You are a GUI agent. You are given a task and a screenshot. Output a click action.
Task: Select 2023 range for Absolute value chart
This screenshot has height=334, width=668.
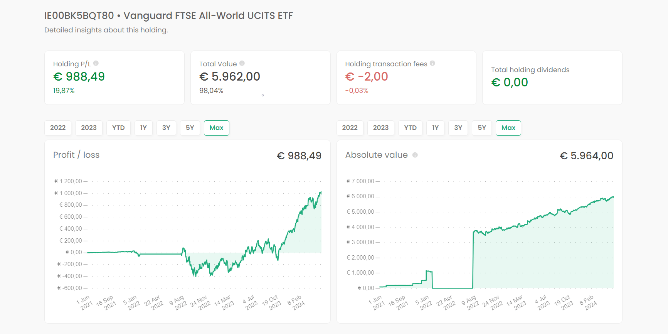click(381, 128)
